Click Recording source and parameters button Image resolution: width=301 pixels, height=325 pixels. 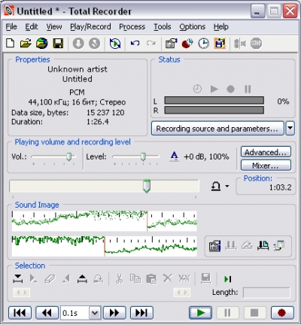pyautogui.click(x=217, y=129)
